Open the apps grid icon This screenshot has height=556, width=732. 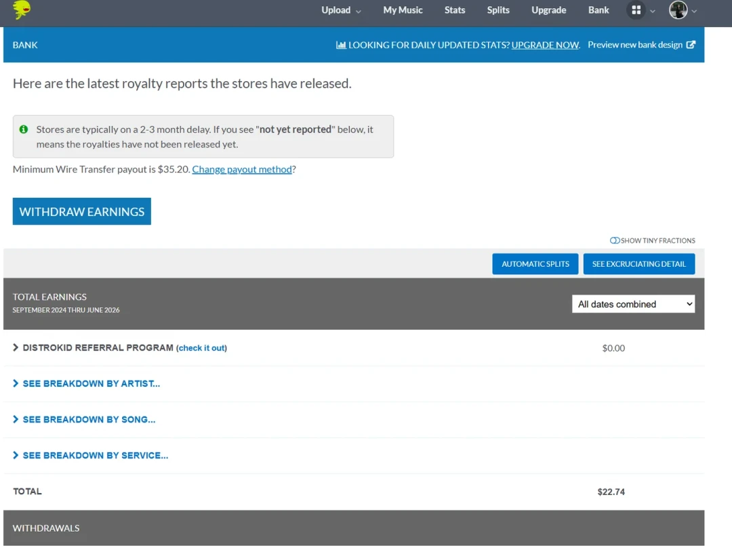636,9
